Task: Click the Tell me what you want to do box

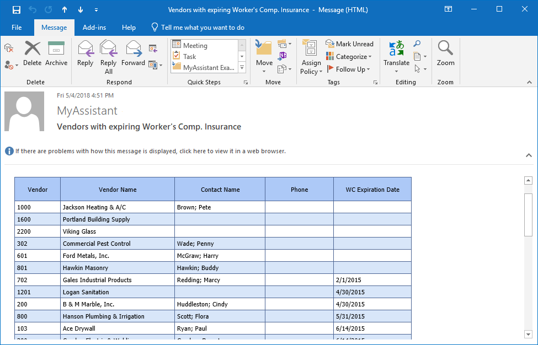Action: point(198,28)
